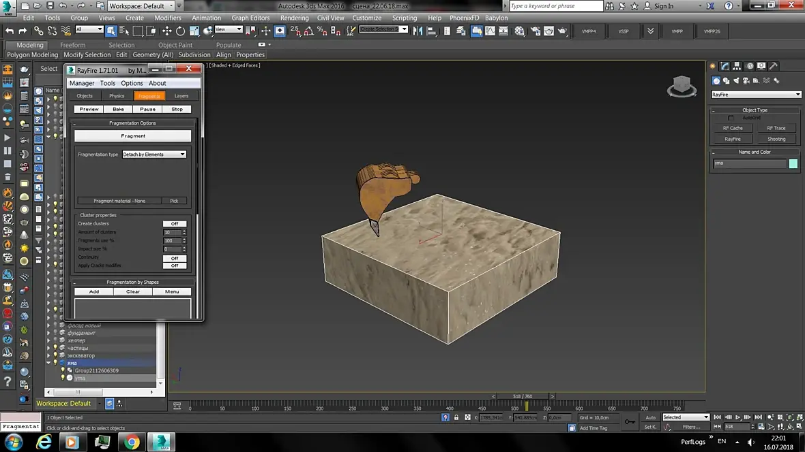
Task: Open the Rendering menu
Action: coord(294,18)
